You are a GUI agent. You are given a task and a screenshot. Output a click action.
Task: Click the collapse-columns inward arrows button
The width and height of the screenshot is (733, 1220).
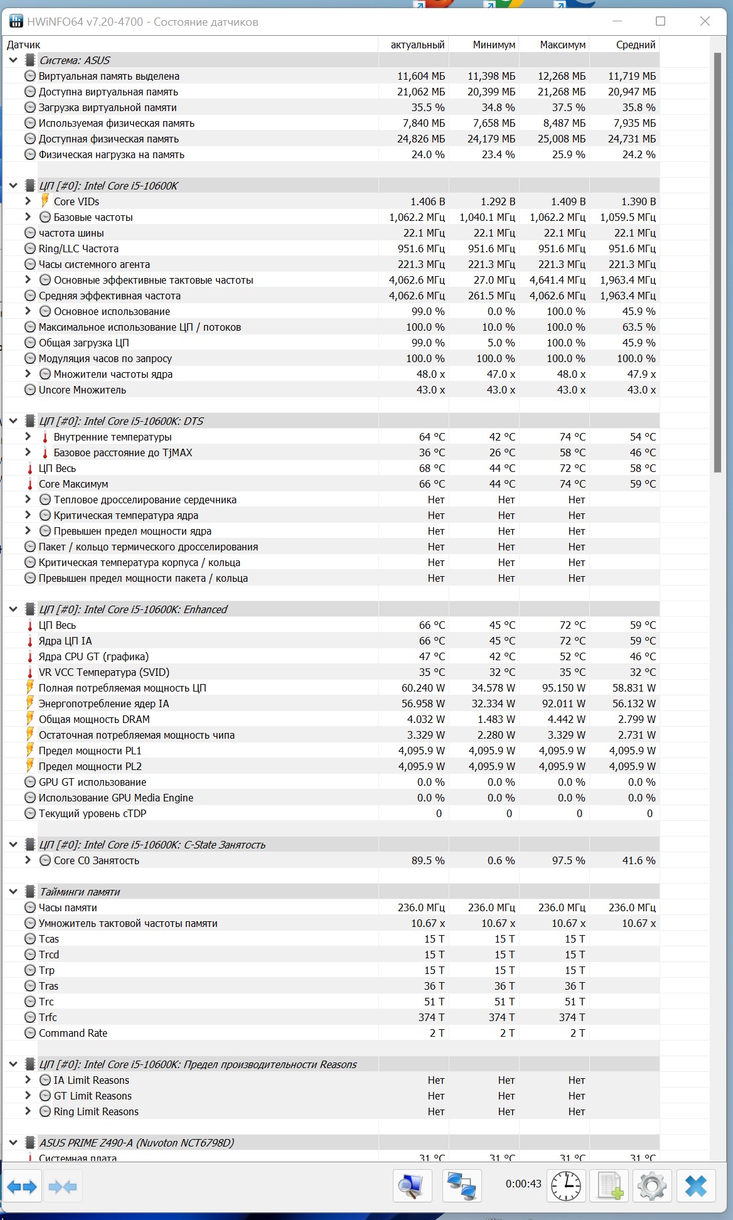(62, 1186)
